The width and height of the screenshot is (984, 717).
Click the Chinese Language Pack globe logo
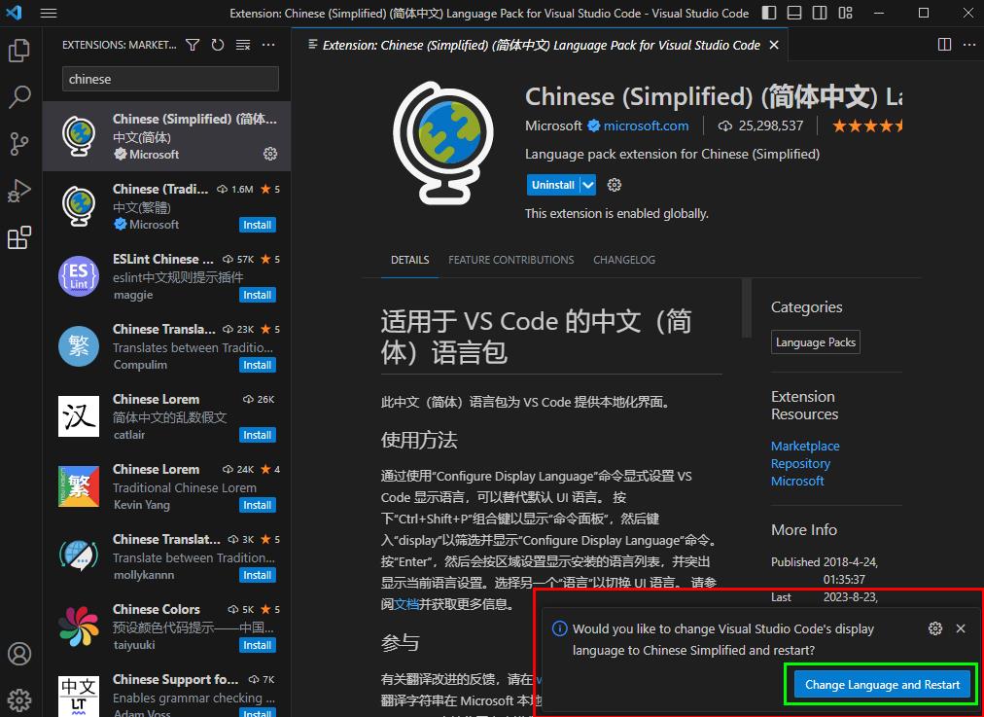pos(443,142)
